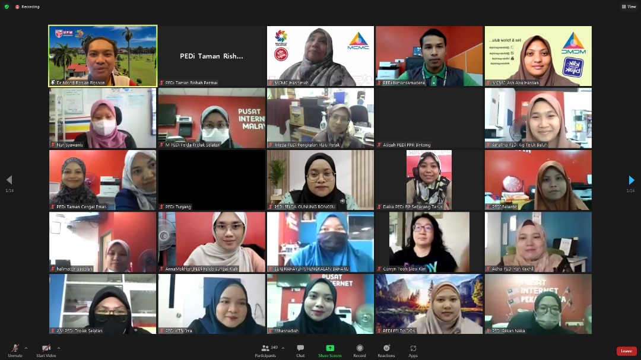Click the green encryption shield icon

pos(7,7)
